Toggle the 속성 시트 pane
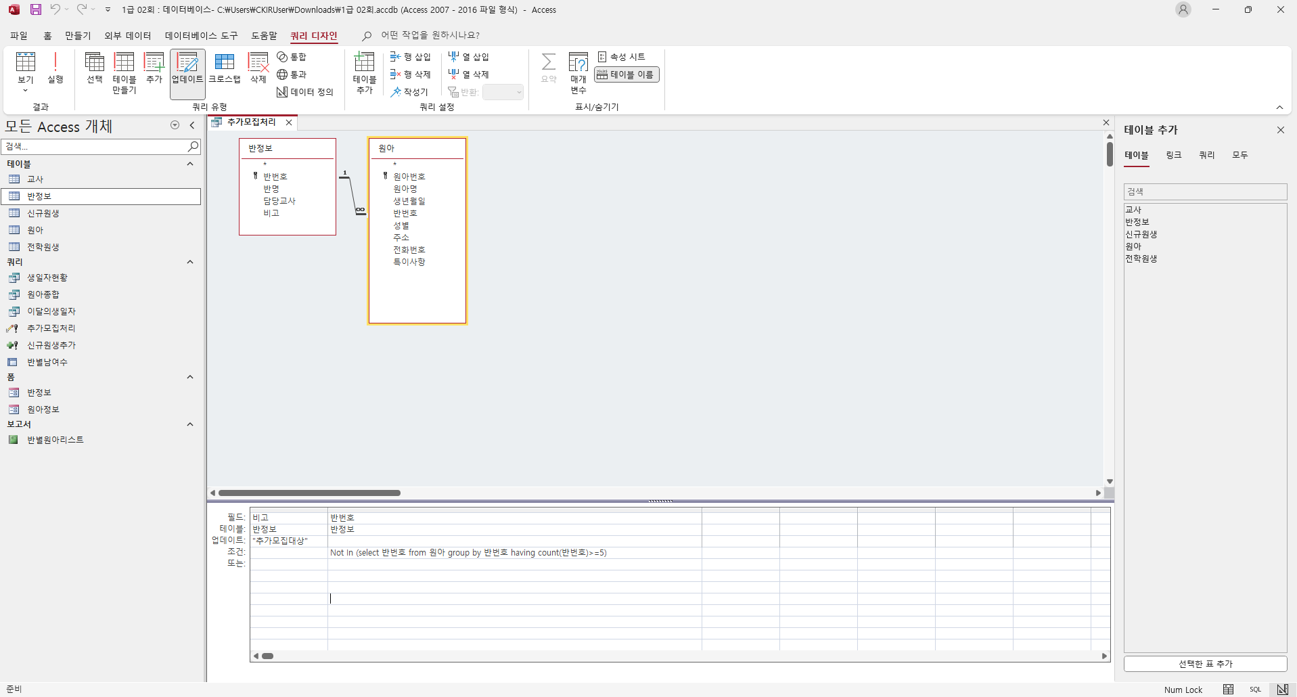Screen dimensions: 1297x697 tap(621, 57)
